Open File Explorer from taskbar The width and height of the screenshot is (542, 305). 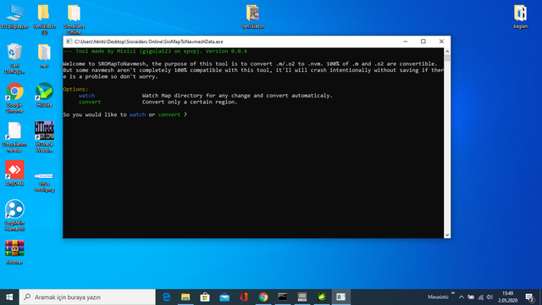click(185, 297)
